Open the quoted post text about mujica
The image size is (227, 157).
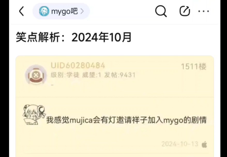[126, 120]
